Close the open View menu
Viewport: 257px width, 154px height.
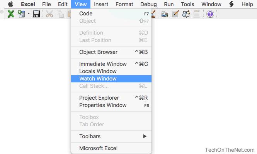point(81,4)
